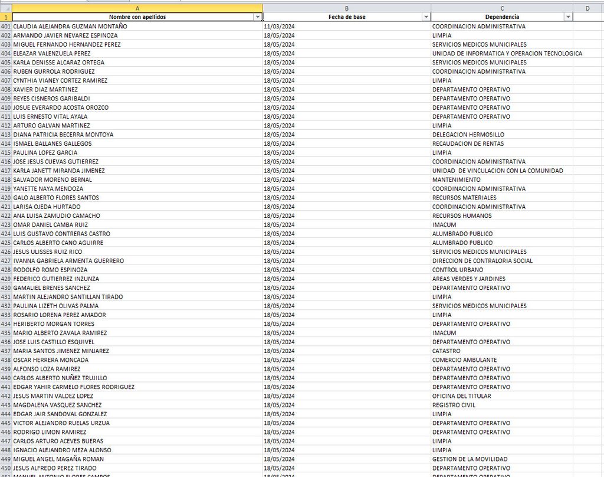This screenshot has height=477, width=604.
Task: Click cell CONTROL URBANO
Action: [502, 270]
